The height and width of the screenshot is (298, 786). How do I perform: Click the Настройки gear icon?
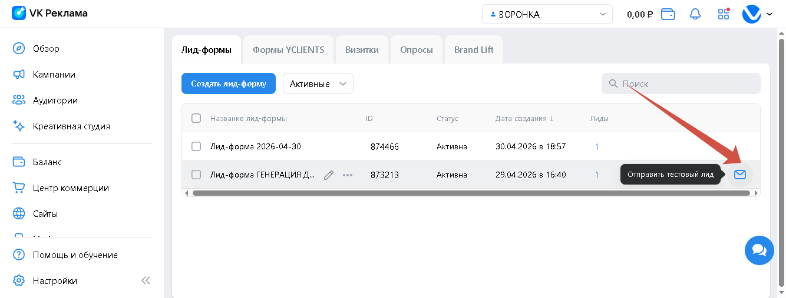click(19, 281)
